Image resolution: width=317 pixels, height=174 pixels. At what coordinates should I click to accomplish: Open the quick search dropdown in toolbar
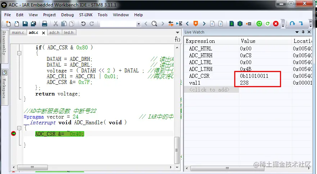pyautogui.click(x=139, y=24)
